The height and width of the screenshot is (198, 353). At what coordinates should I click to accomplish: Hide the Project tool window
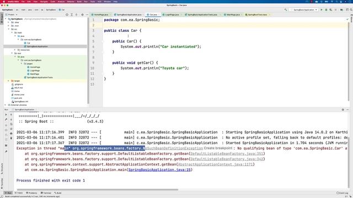click(x=87, y=15)
